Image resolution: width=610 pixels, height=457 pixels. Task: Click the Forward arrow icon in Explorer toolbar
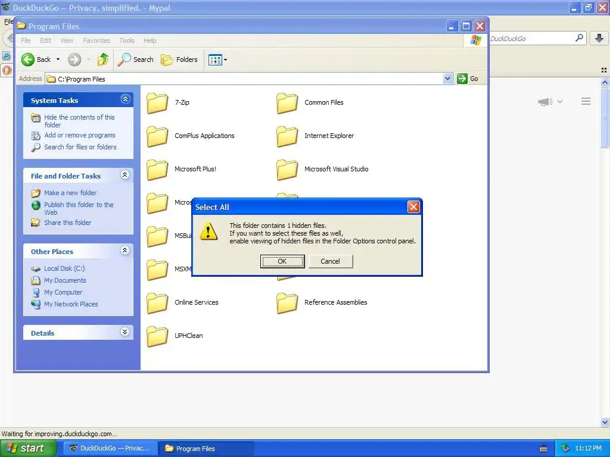pos(74,60)
